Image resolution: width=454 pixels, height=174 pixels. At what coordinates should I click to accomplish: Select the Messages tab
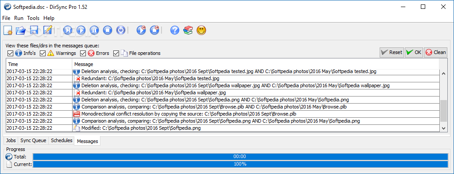[x=88, y=141]
